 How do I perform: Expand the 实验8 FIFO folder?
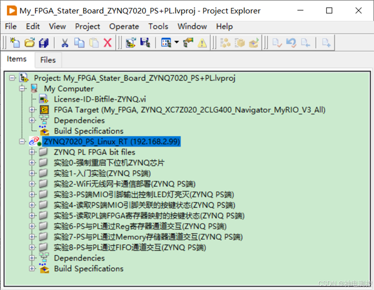32,247
